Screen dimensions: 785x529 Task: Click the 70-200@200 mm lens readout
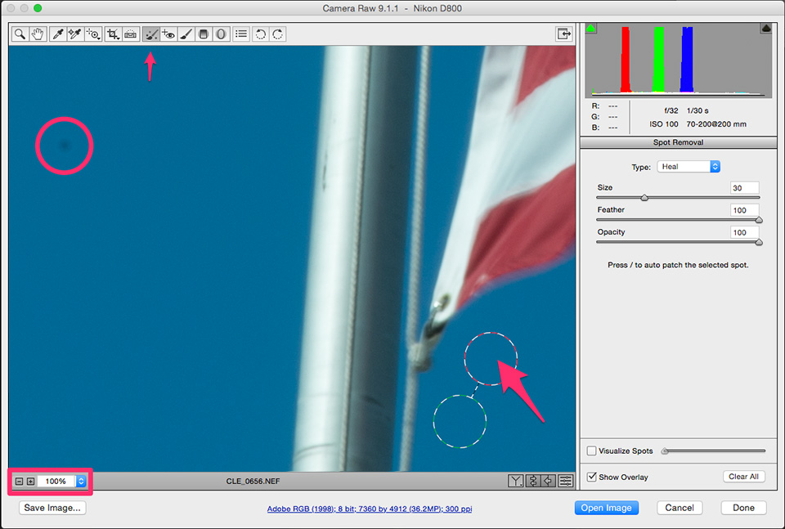[716, 124]
